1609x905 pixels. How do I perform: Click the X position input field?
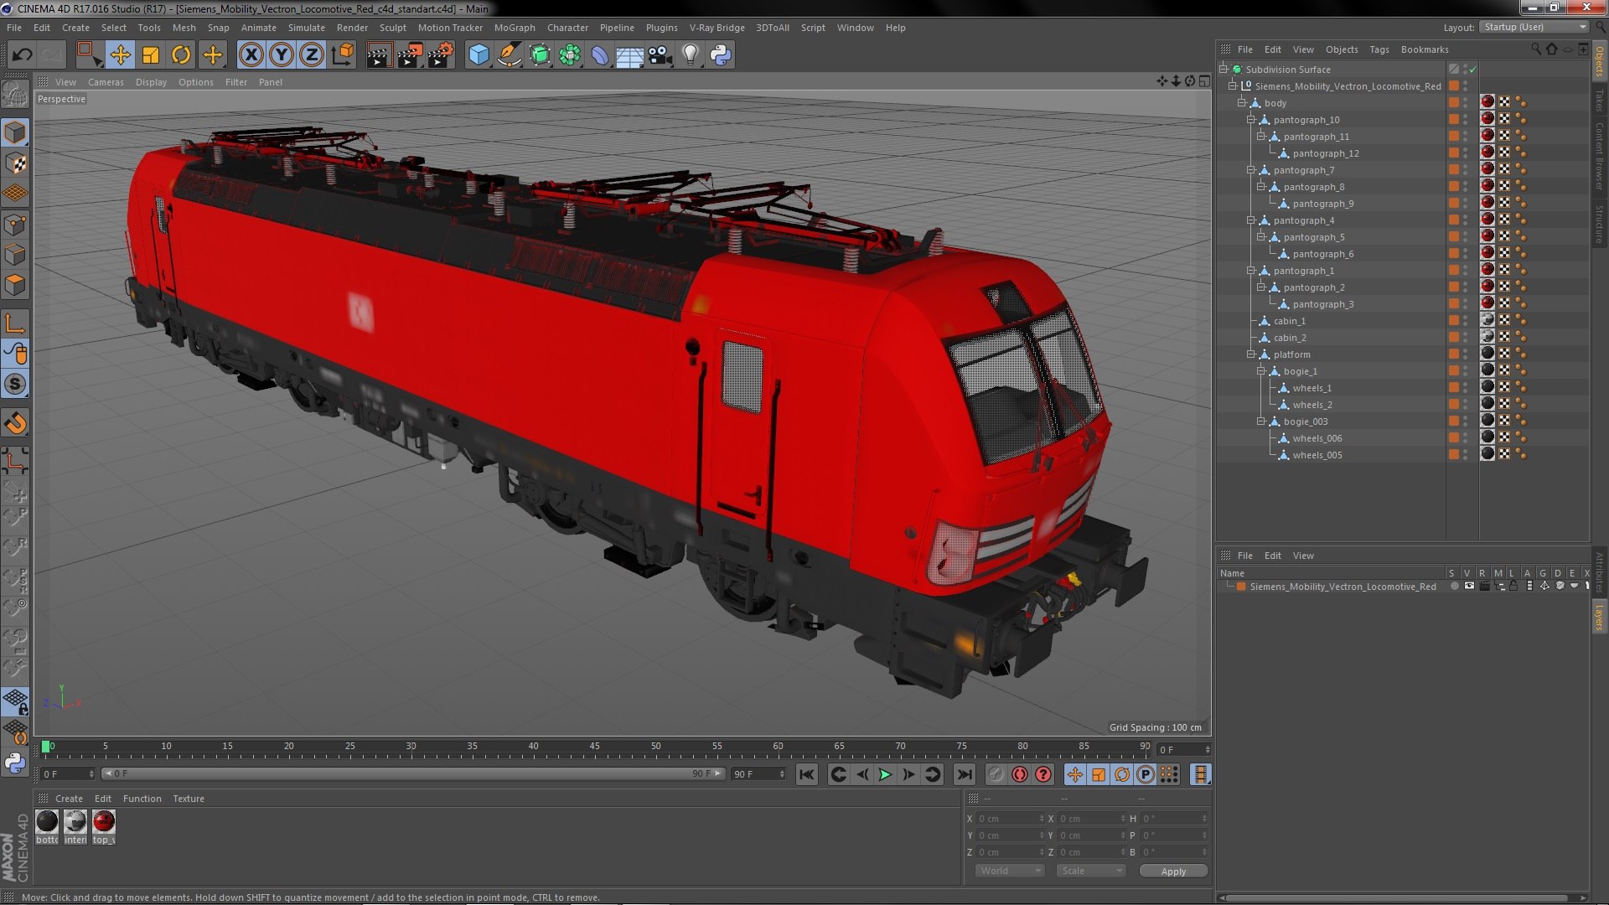pos(1011,819)
